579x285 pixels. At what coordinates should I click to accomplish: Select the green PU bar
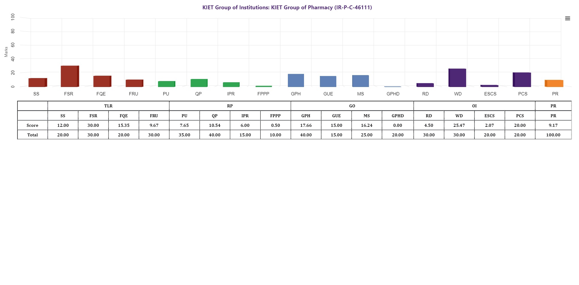167,84
